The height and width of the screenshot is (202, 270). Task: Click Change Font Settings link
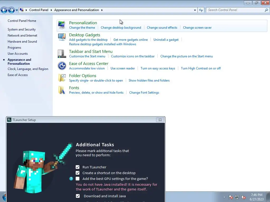click(x=144, y=92)
